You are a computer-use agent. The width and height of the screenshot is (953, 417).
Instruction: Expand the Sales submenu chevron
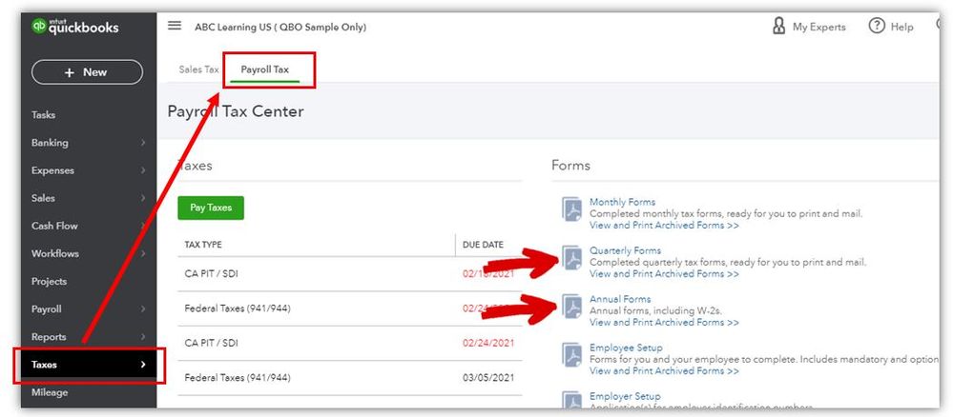pos(143,198)
